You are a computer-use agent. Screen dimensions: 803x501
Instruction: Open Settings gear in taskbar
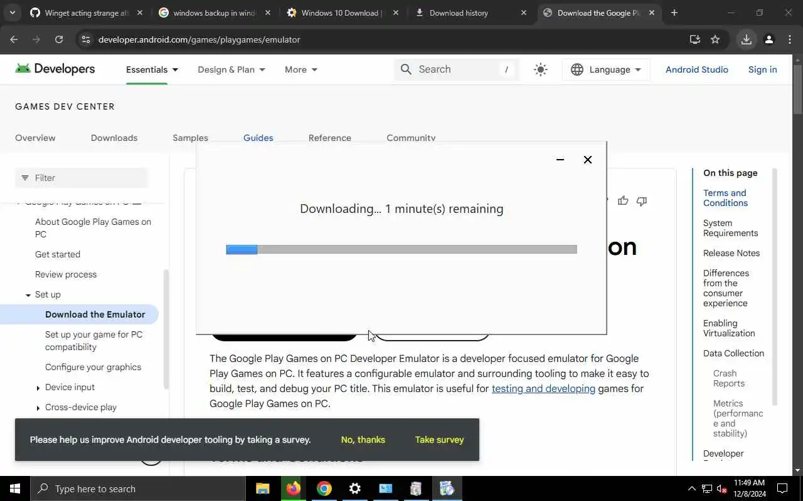click(354, 488)
